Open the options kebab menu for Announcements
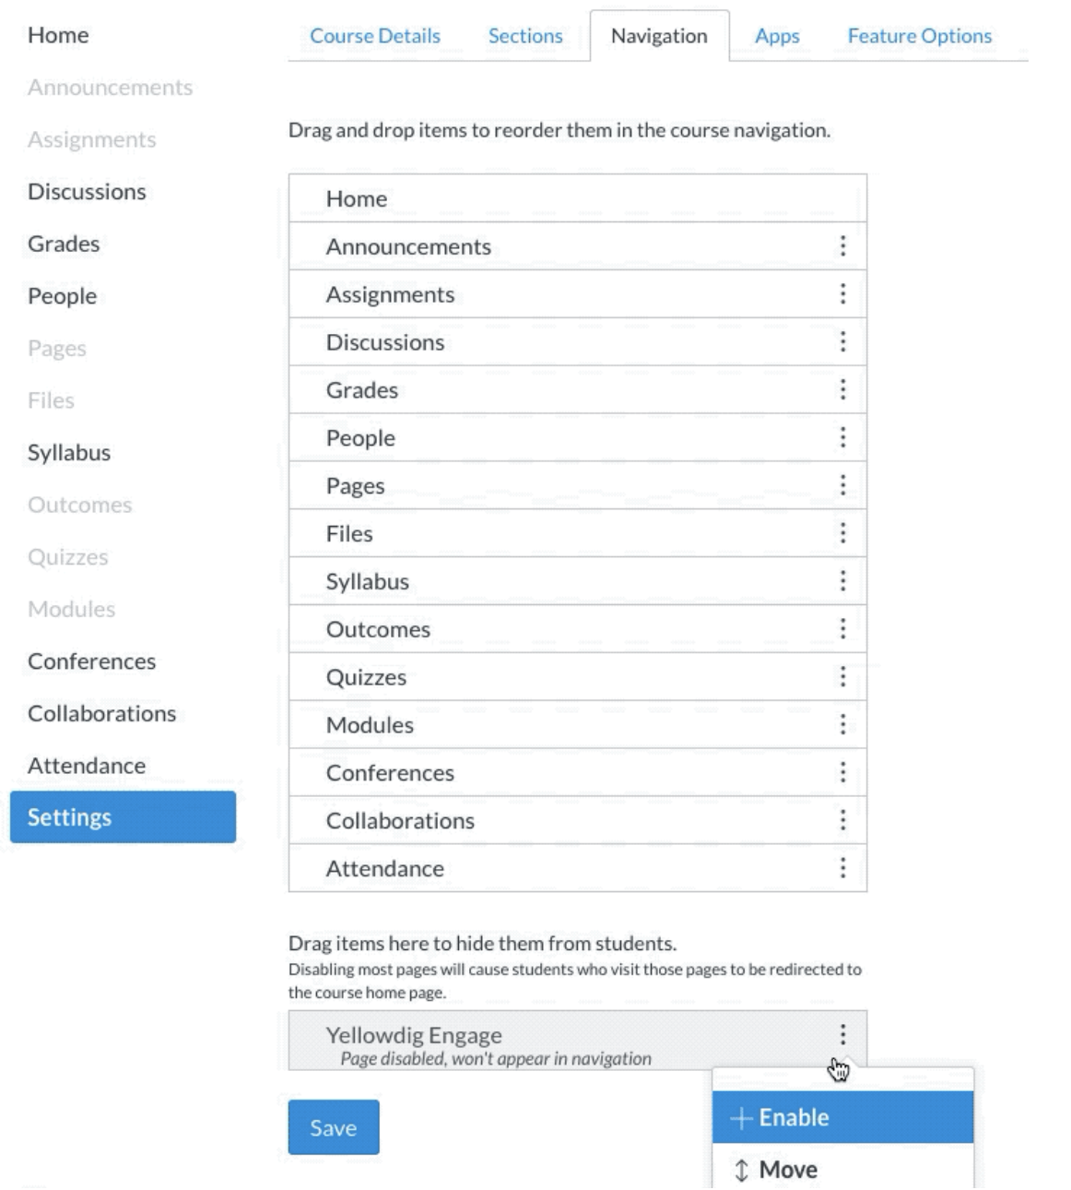Screen dimensions: 1071x1190 (842, 246)
